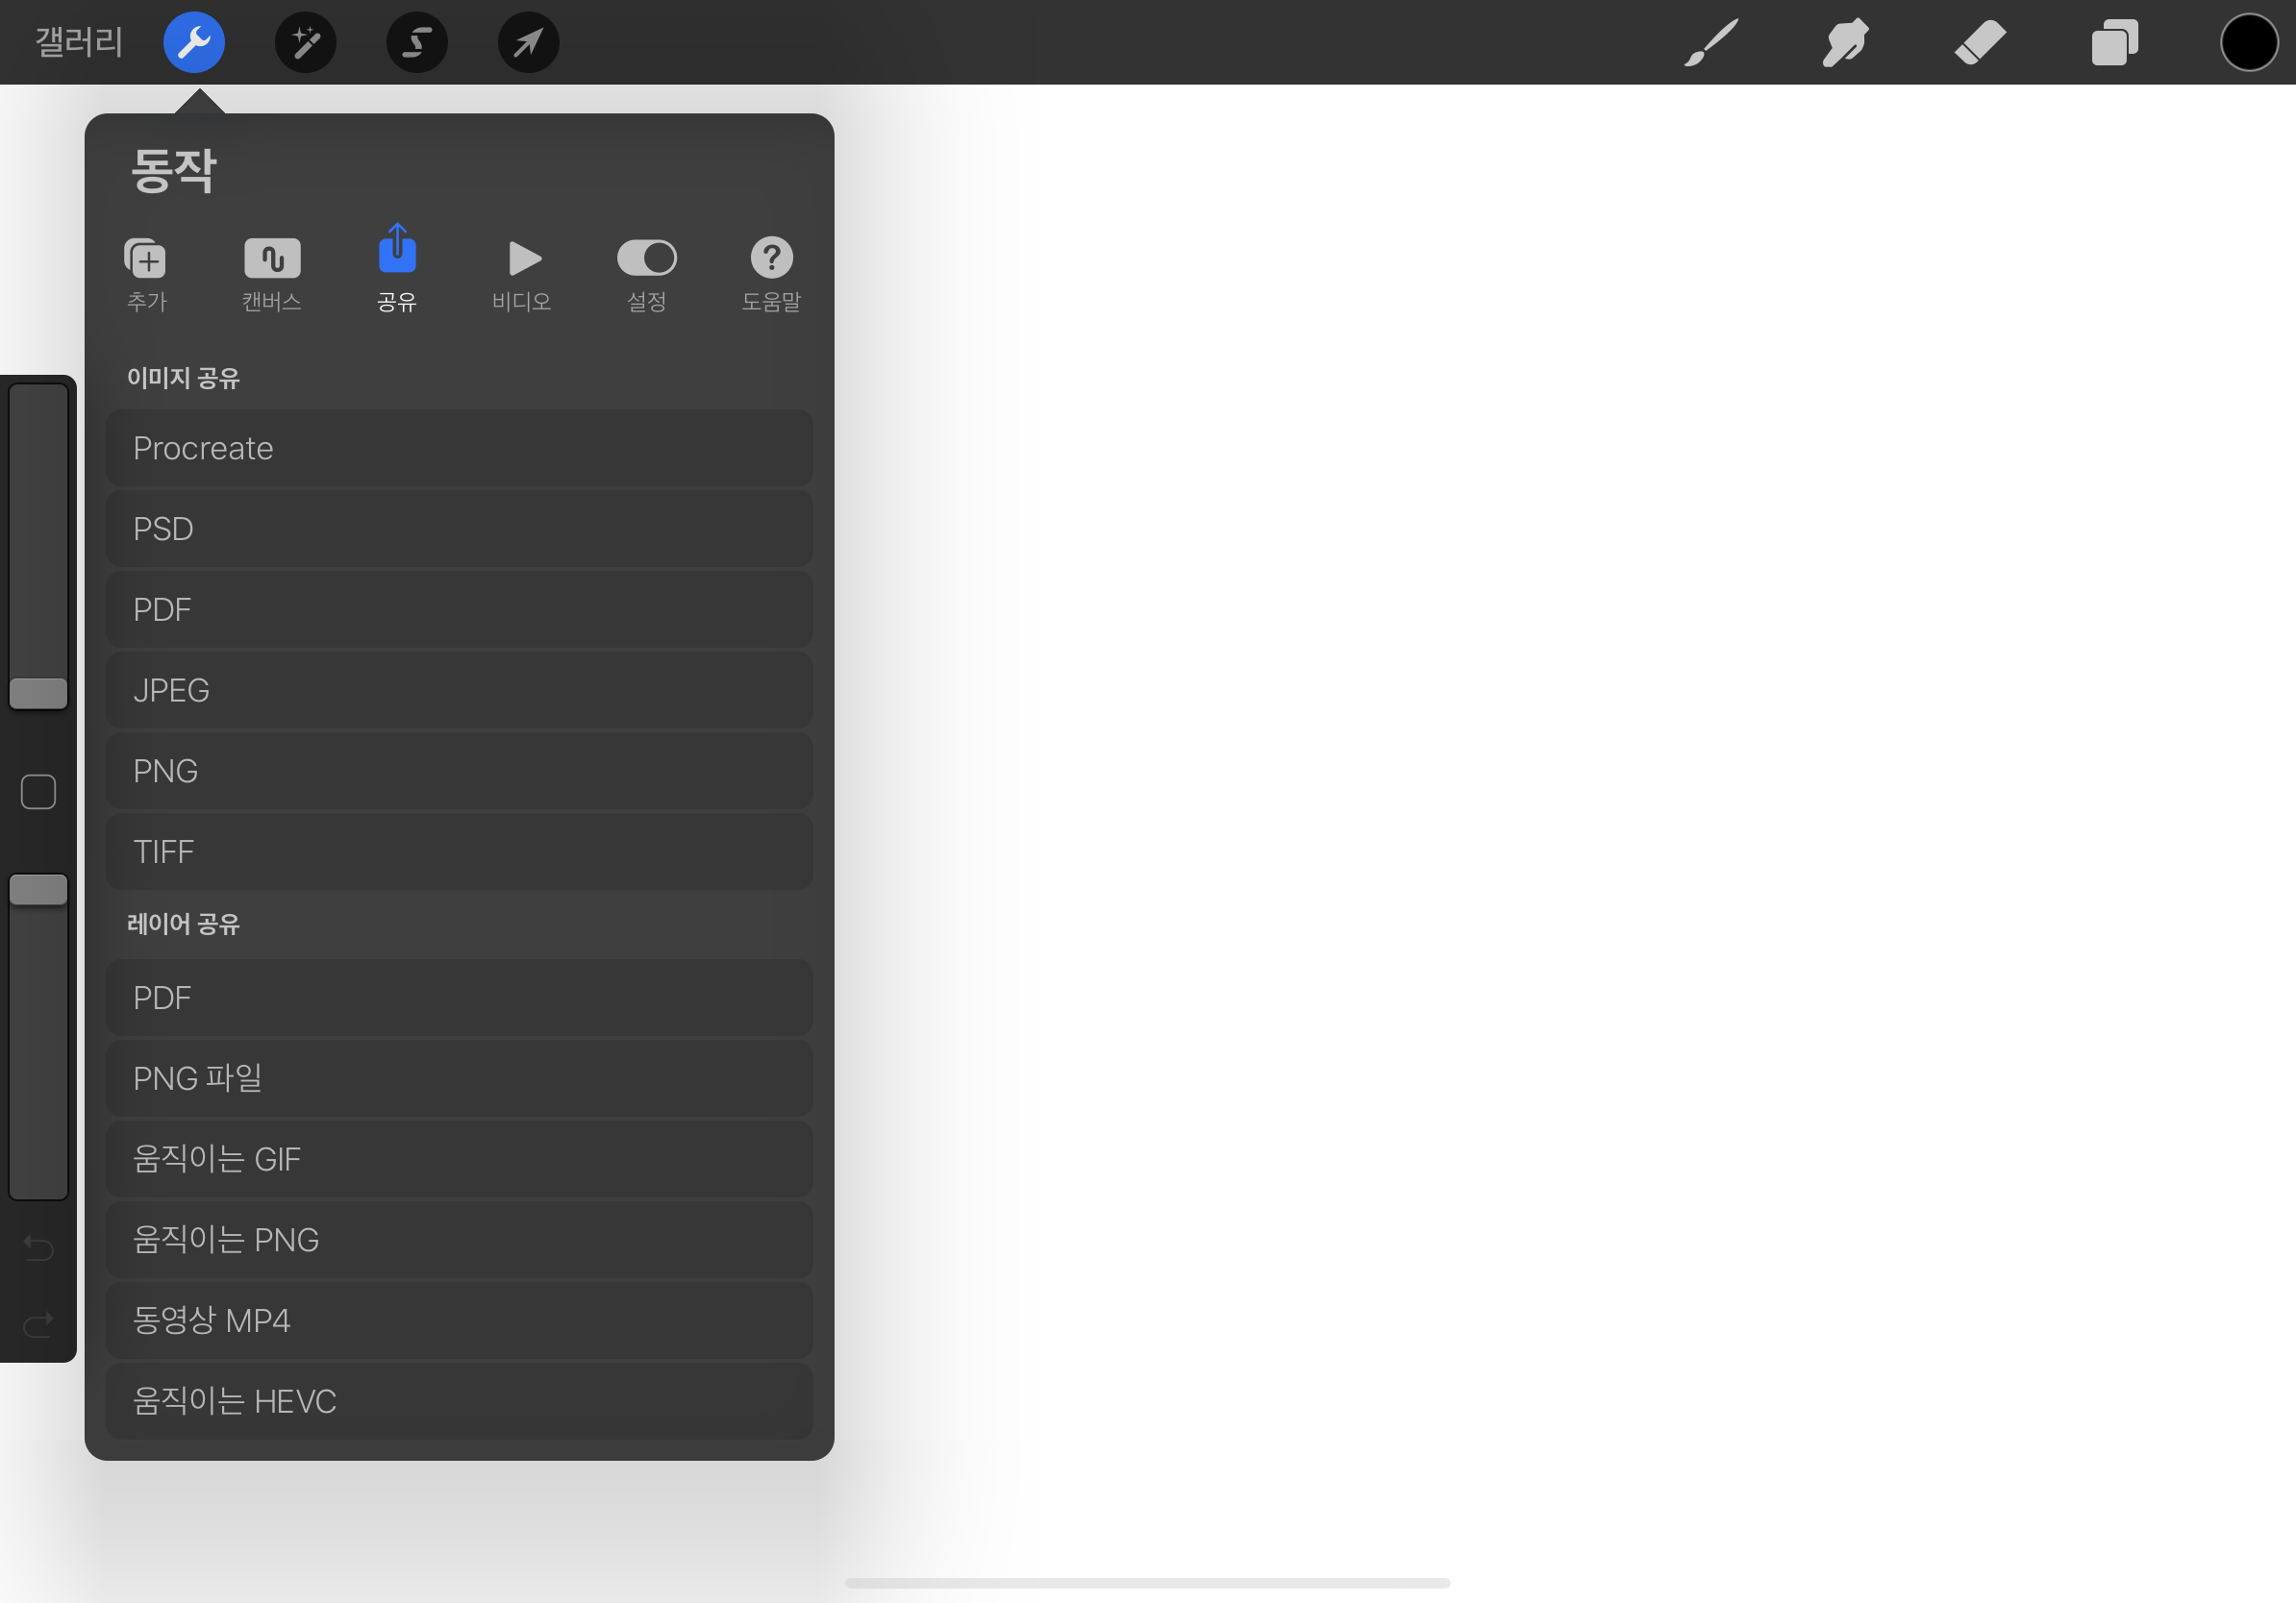Open the Adjustments magic wand tool
The width and height of the screenshot is (2296, 1603).
pos(305,42)
